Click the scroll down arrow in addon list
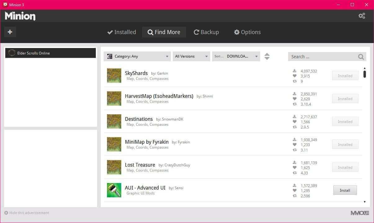This screenshot has width=374, height=223. click(365, 202)
